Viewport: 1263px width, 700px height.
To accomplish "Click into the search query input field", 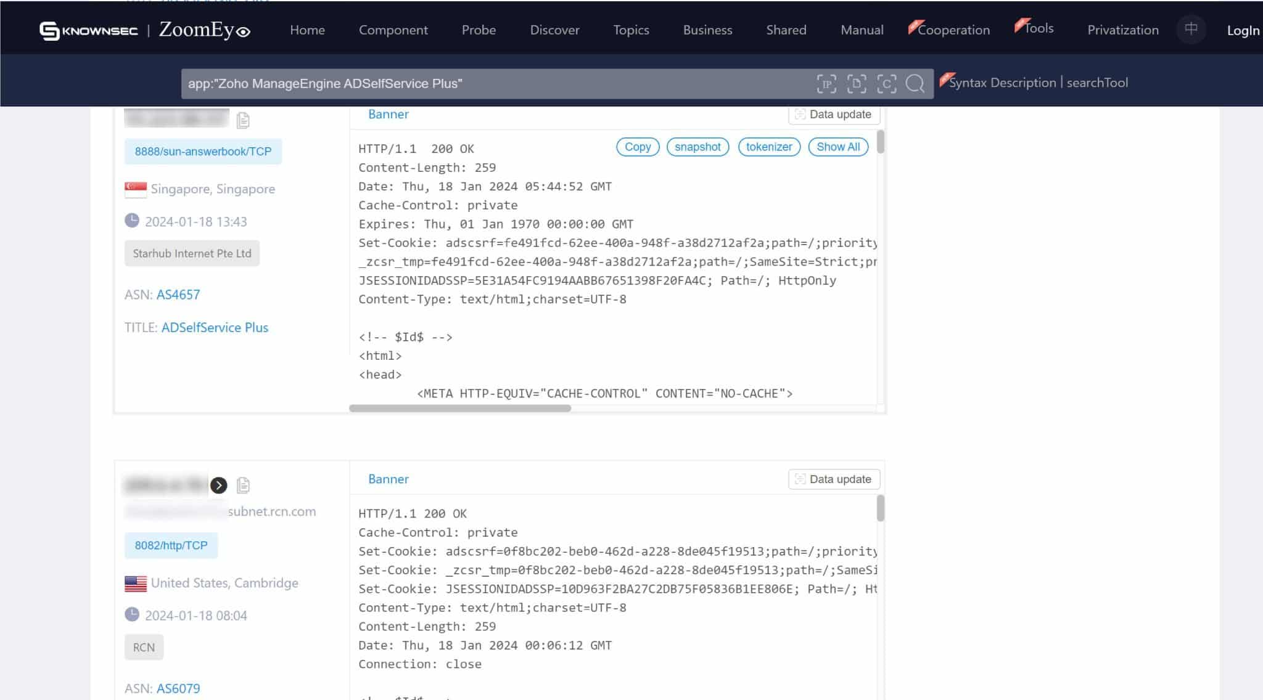I will 493,84.
